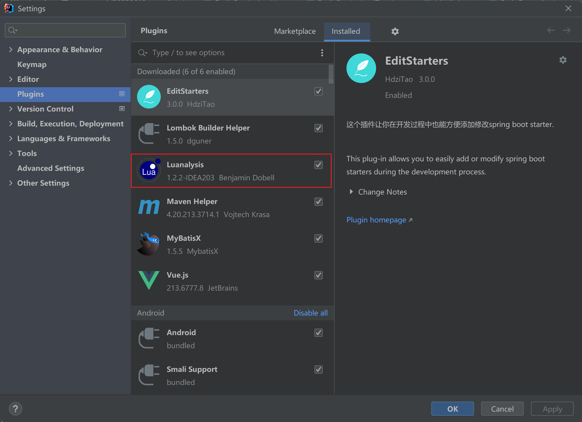This screenshot has height=422, width=582.
Task: Click the plugin list scrollbar thumb
Action: point(331,74)
